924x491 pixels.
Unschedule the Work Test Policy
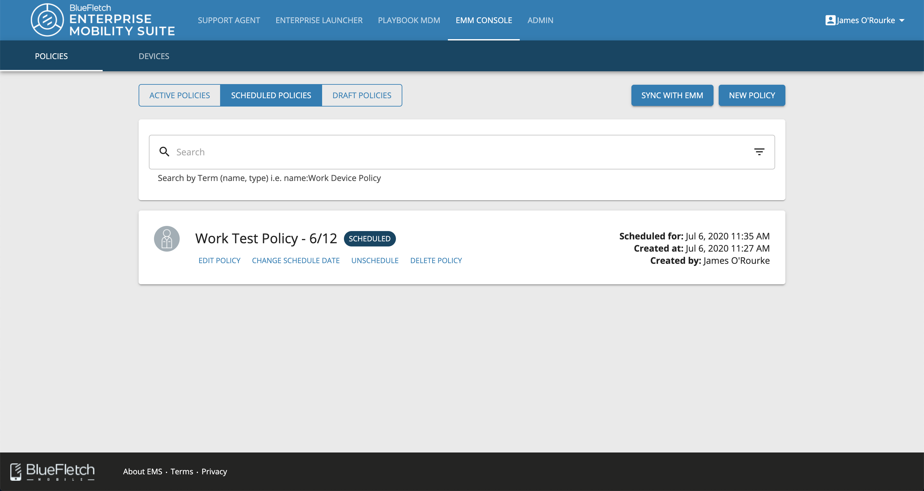coord(375,260)
